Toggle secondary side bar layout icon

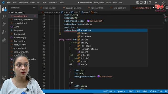click(145, 2)
